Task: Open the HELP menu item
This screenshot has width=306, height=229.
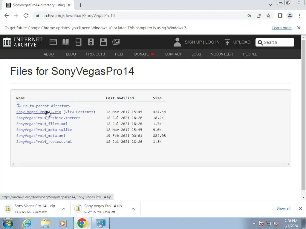Action: coord(120,54)
